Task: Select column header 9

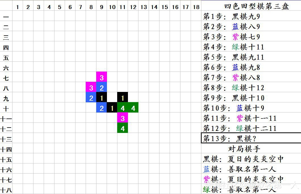Action: coord(102,7)
